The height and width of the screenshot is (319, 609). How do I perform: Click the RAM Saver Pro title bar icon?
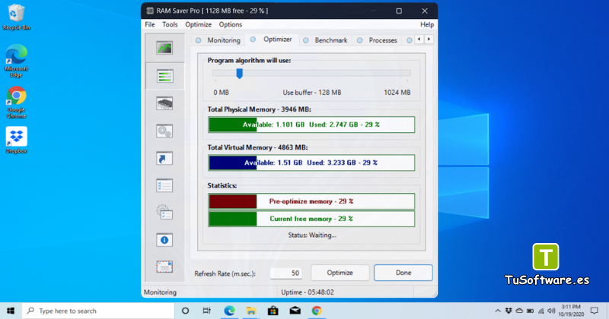pos(150,11)
